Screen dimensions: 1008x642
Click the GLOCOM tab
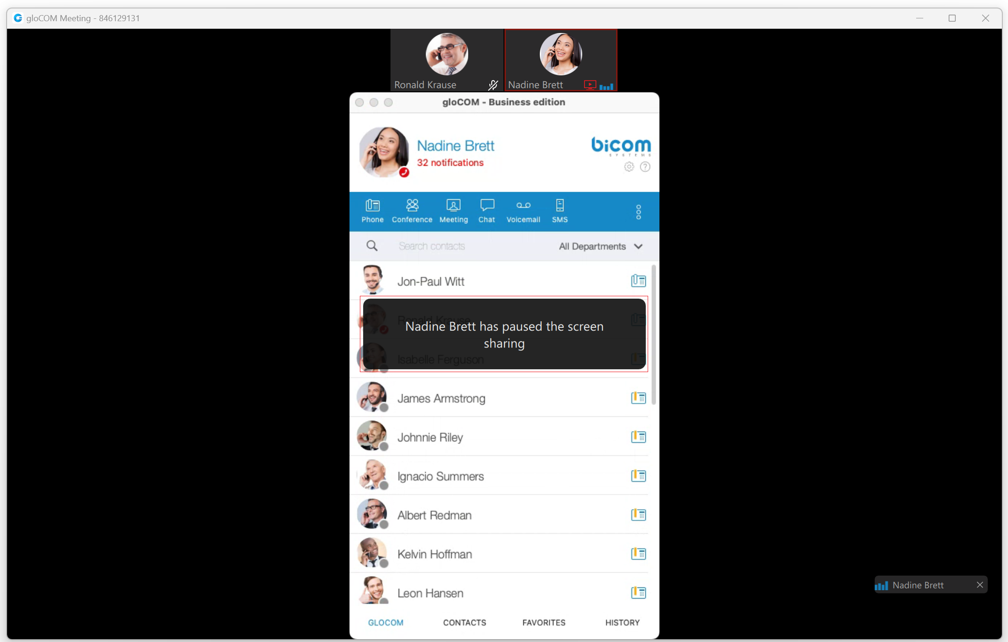pos(386,622)
